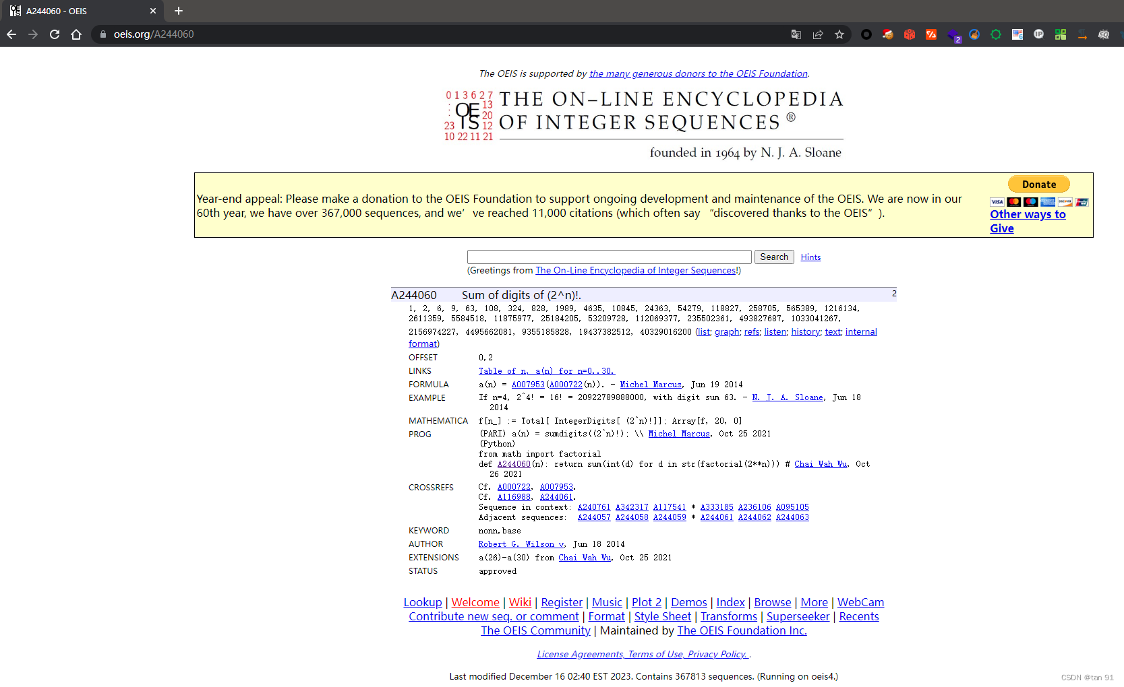
Task: Select the A244060 - OEIS tab
Action: (82, 11)
